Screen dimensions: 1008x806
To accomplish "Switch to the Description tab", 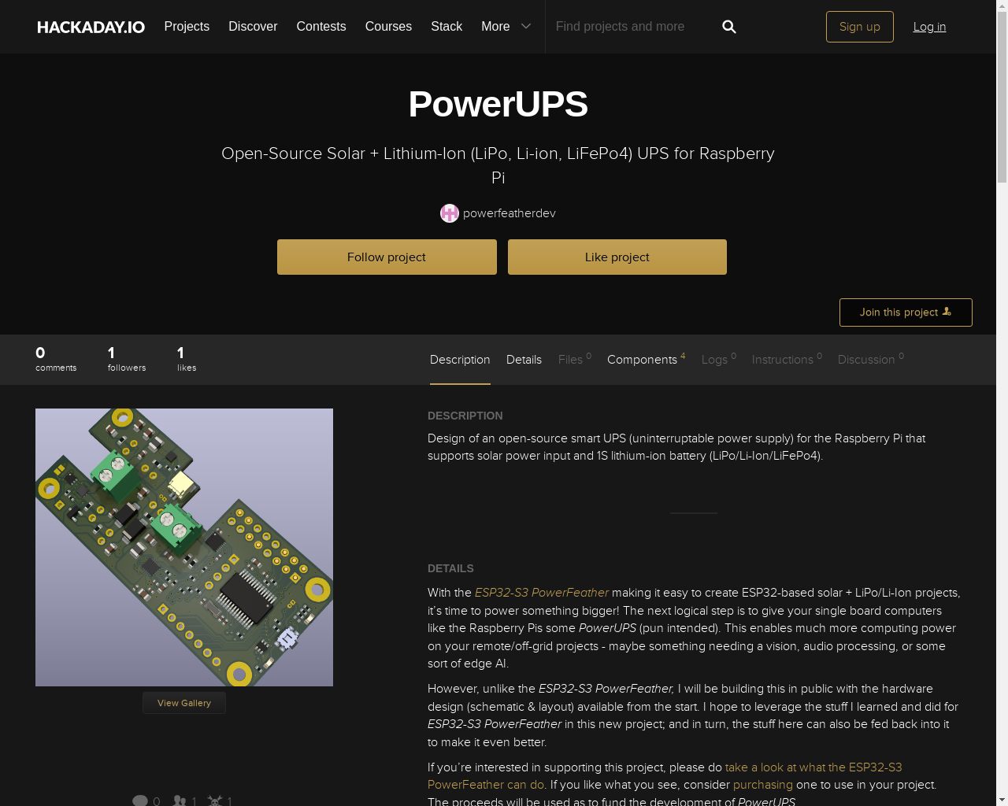I will [x=460, y=360].
